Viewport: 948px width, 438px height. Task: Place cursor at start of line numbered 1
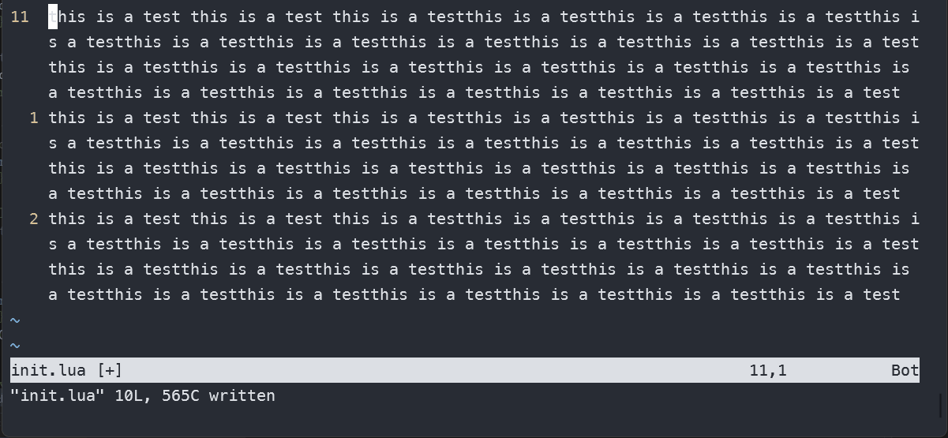(51, 118)
